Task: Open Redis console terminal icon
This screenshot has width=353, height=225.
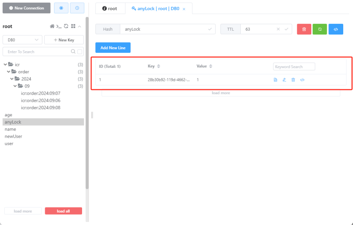Action: pyautogui.click(x=59, y=26)
